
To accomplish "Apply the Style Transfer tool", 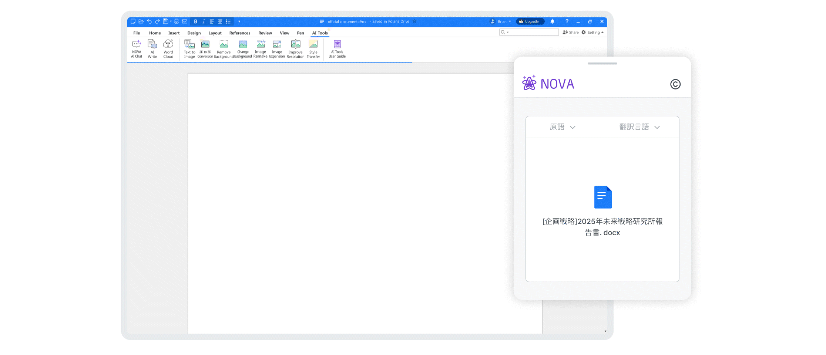I will [x=313, y=49].
